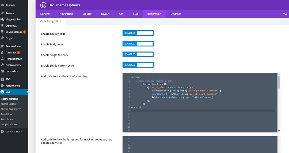This screenshot has width=289, height=153.
Task: Switch to the Builder tab
Action: click(x=87, y=14)
